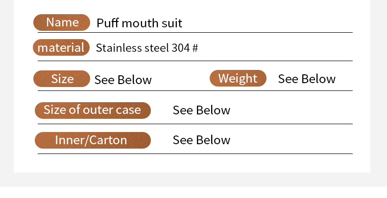Click See Below next to Weight
The image size is (387, 198).
coord(307,79)
